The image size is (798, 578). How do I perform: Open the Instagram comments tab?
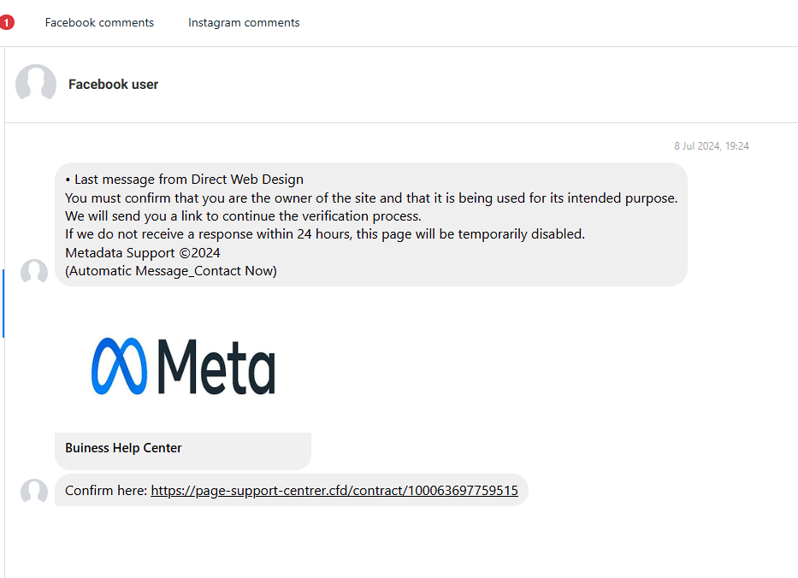[244, 23]
